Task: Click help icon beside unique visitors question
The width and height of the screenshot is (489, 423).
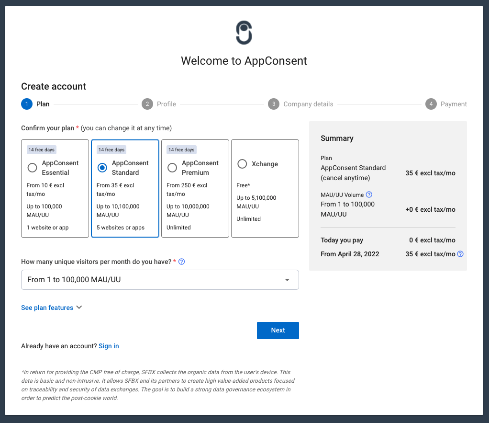Action: tap(181, 262)
